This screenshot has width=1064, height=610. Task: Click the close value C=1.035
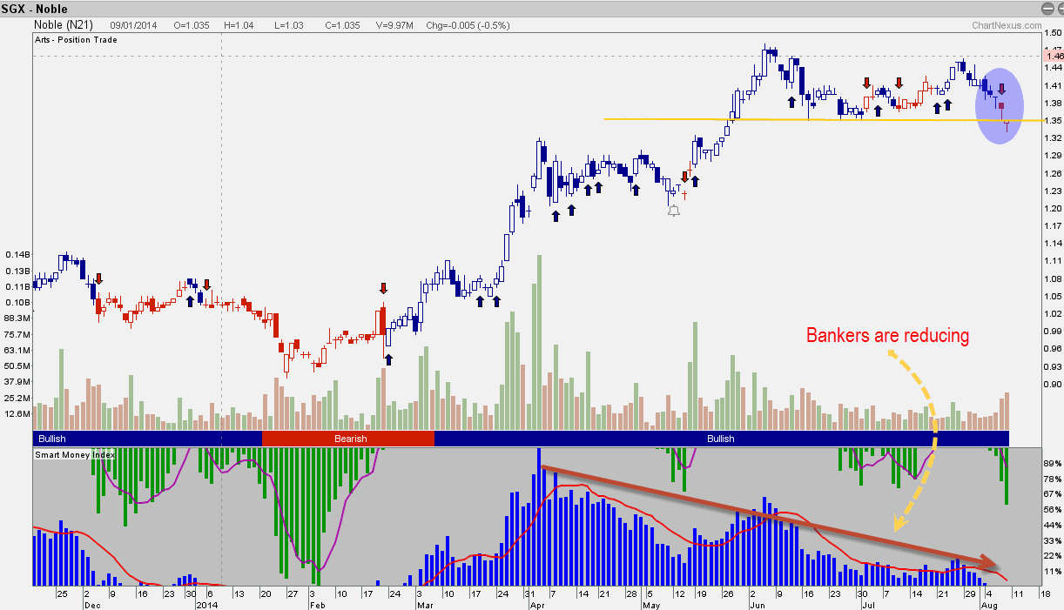tap(342, 26)
